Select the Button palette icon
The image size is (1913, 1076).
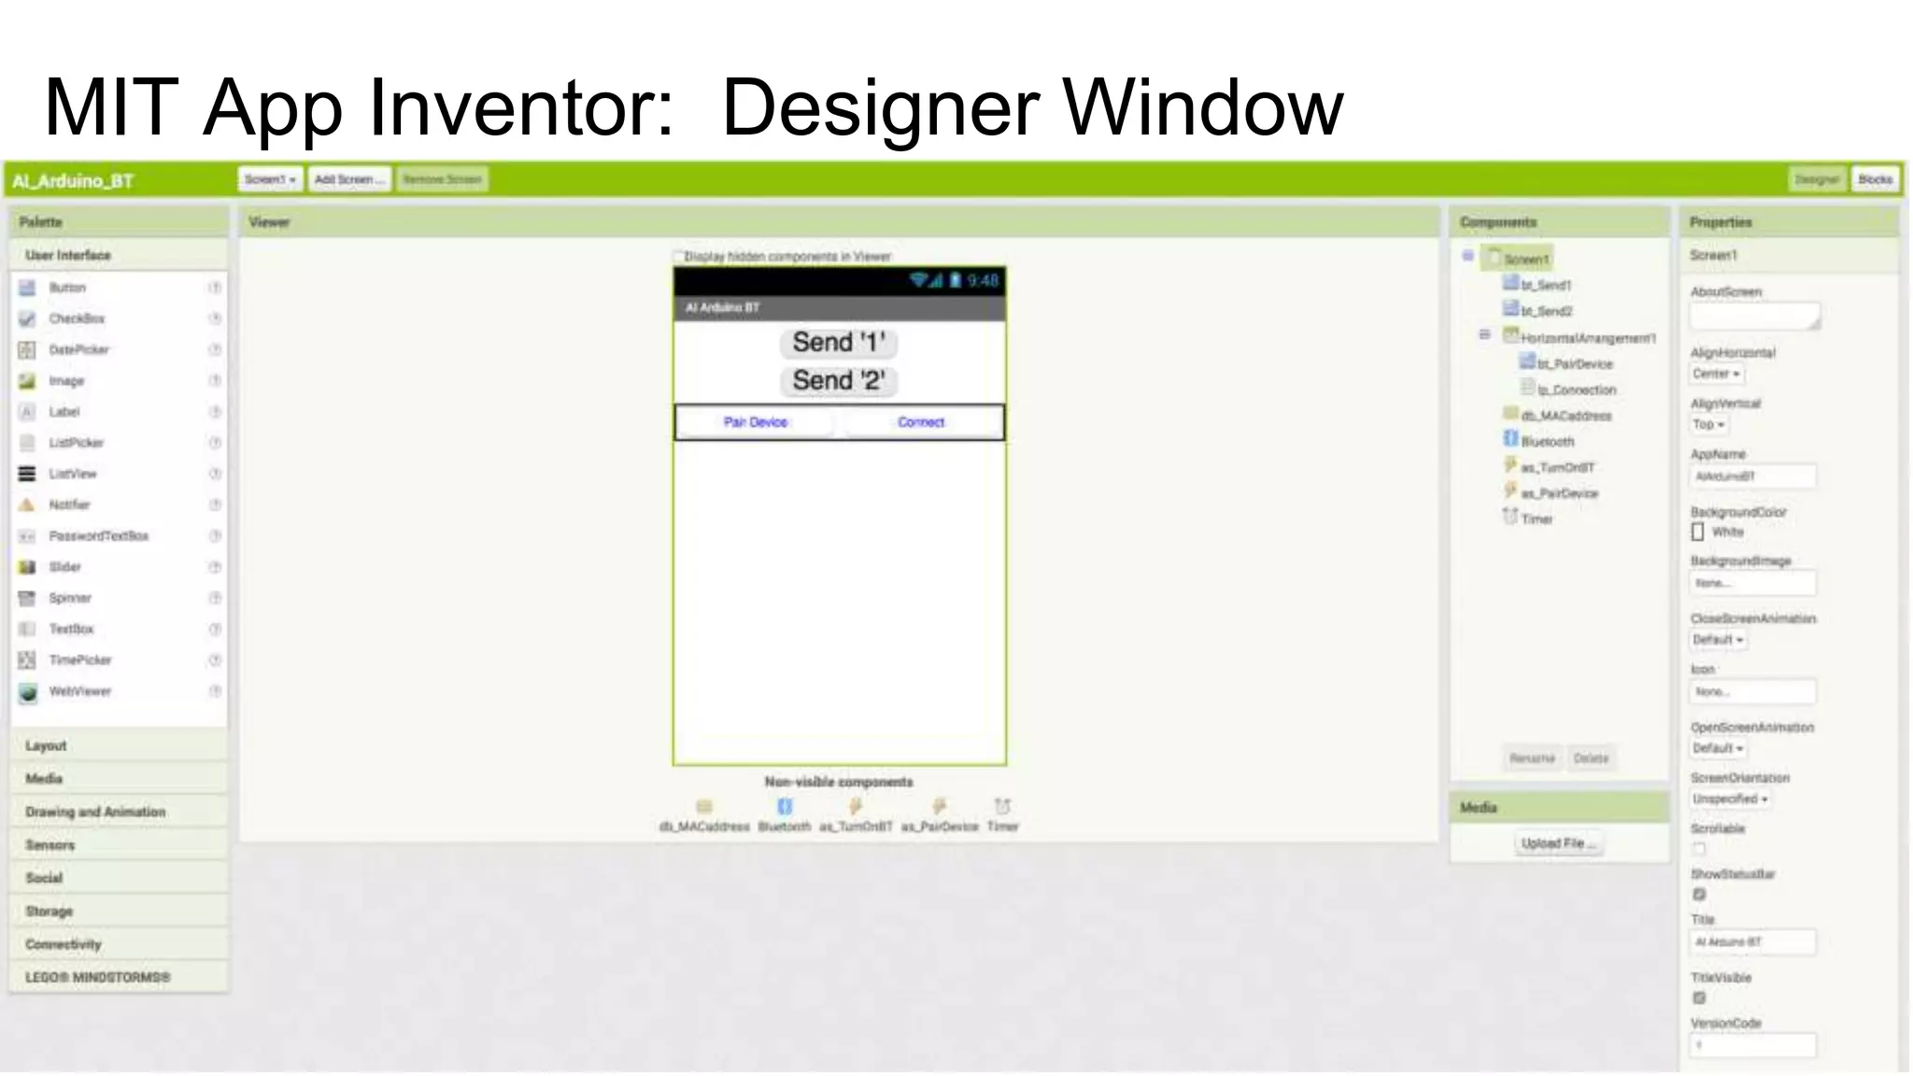click(x=28, y=288)
